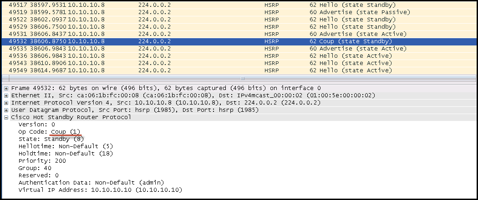Select packet 49543 Hello state Active
This screenshot has height=200, width=478.
(x=239, y=63)
